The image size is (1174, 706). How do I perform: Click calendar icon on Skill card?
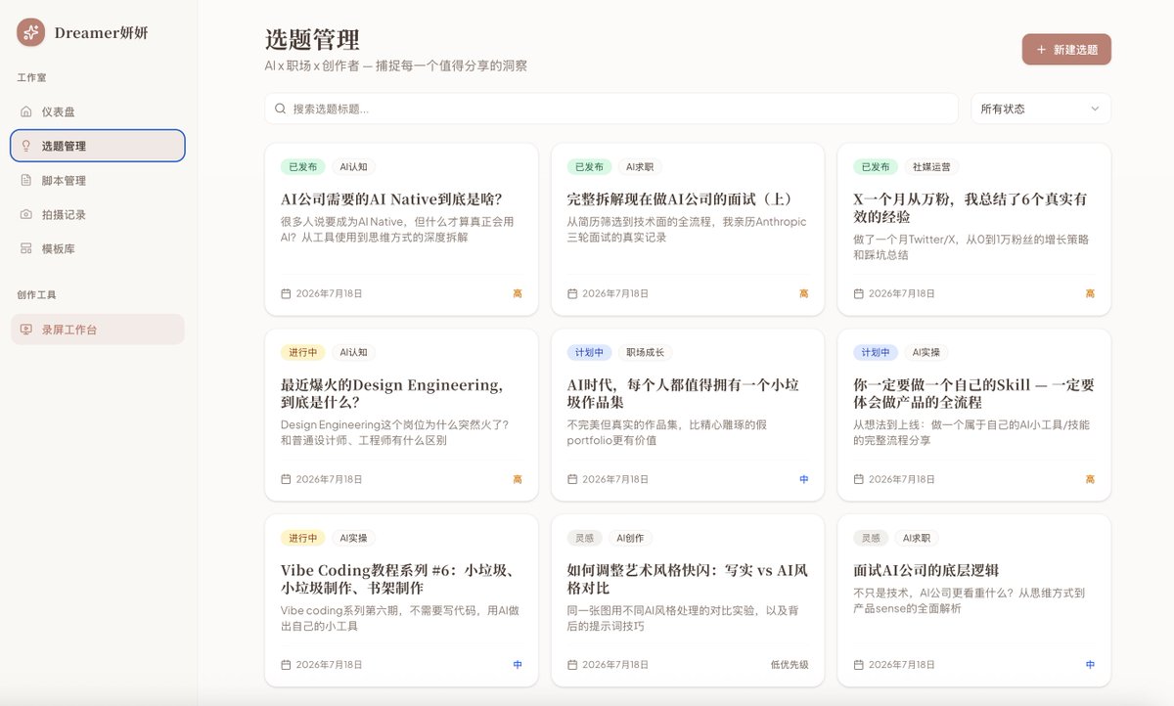tap(859, 479)
